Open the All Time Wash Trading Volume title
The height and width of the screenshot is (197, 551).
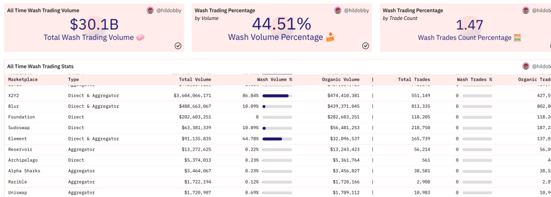(43, 11)
